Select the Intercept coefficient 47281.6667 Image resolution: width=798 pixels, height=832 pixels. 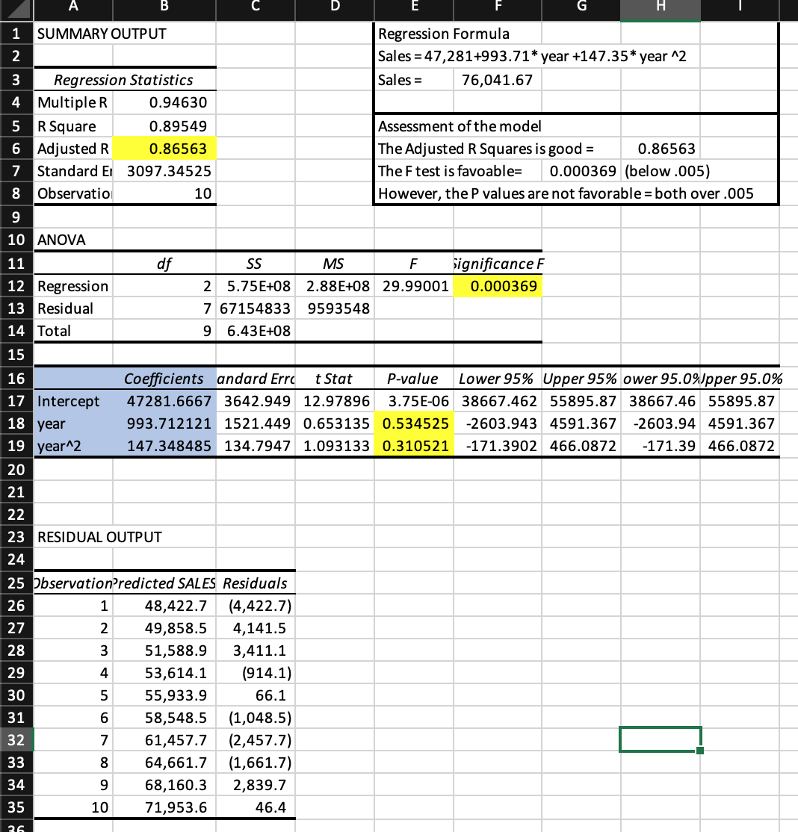[x=164, y=401]
